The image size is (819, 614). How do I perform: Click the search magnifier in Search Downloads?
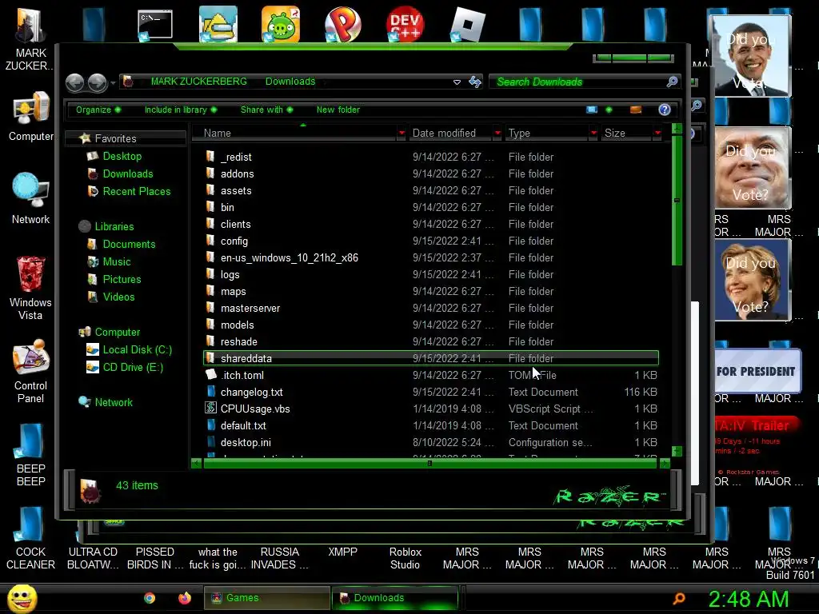click(x=672, y=82)
